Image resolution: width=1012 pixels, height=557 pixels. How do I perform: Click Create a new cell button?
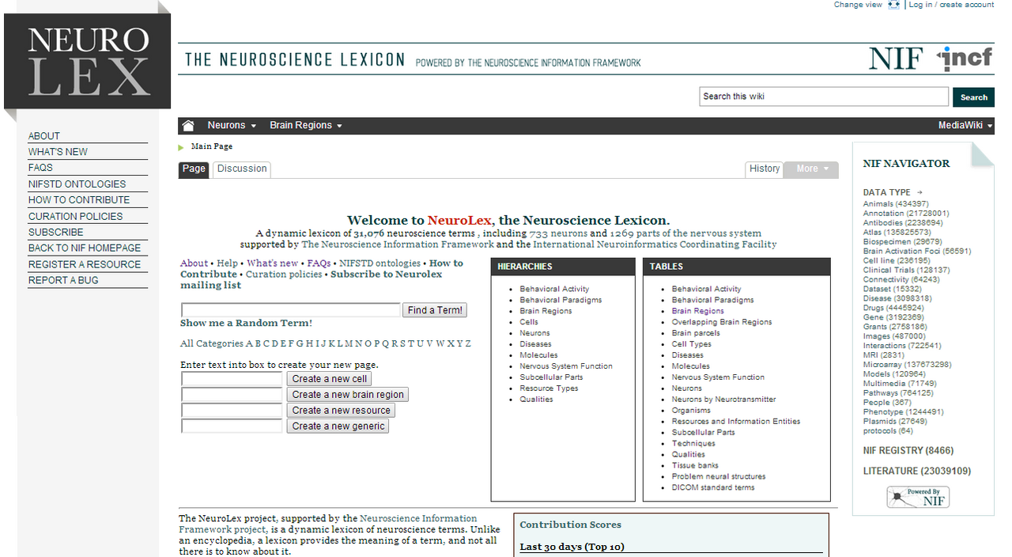pyautogui.click(x=329, y=379)
